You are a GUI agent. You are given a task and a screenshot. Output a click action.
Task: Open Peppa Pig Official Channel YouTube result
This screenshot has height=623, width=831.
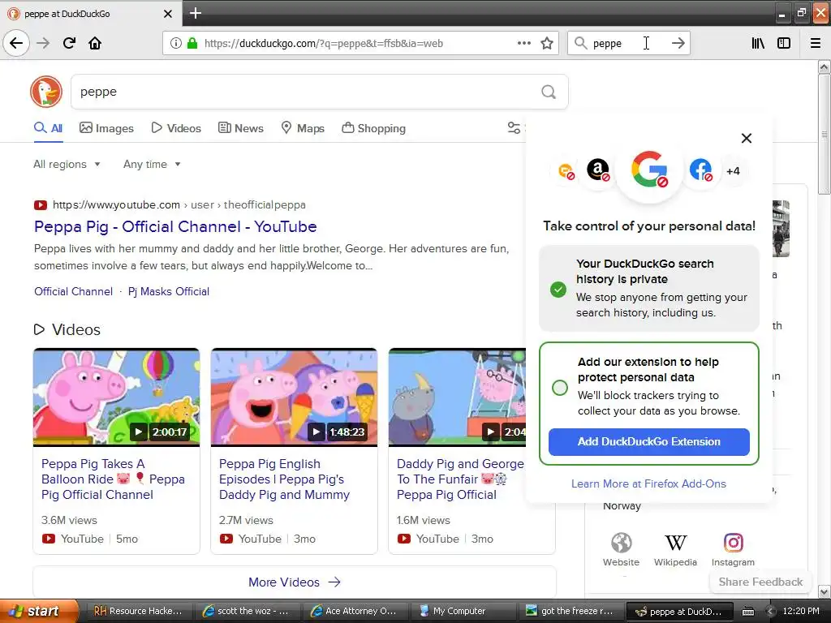click(x=175, y=227)
